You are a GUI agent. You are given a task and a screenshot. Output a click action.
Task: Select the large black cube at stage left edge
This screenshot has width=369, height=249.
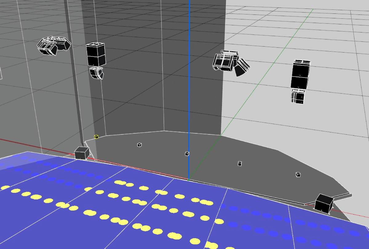[82, 153]
